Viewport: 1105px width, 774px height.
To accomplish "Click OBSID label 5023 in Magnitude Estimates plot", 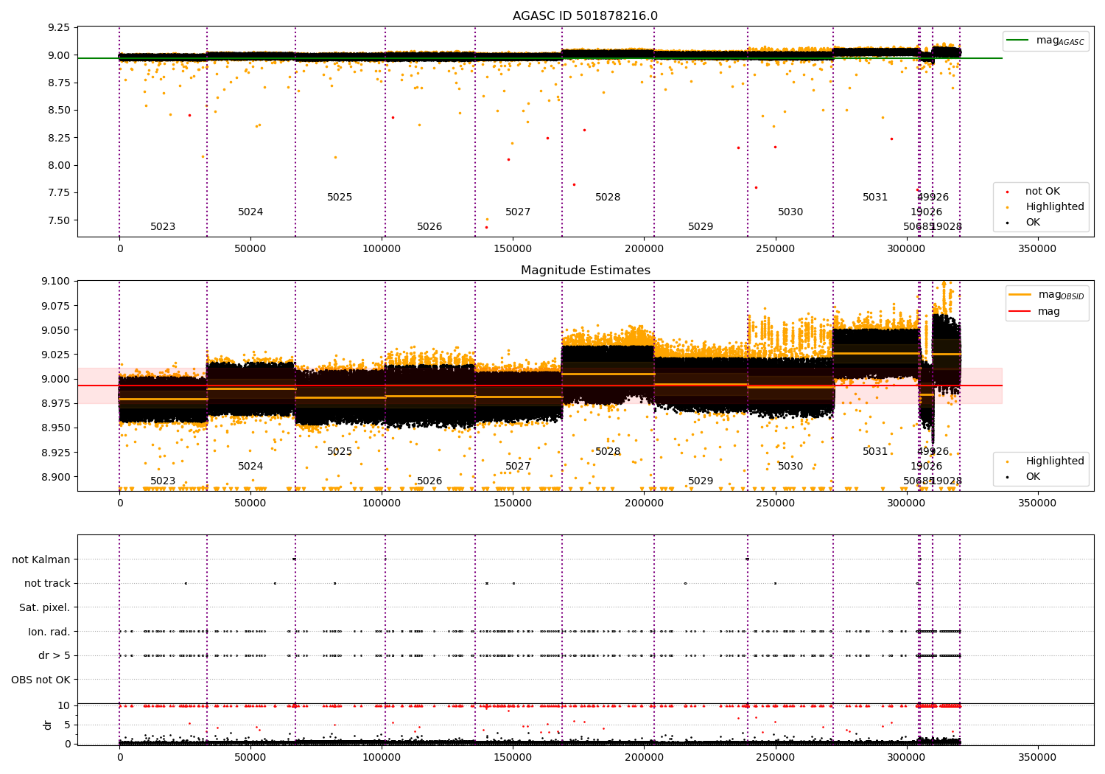I will [163, 481].
